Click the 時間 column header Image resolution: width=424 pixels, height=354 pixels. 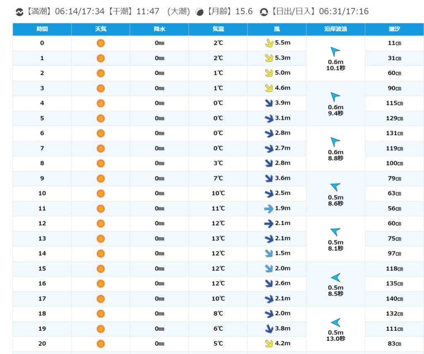(x=42, y=29)
